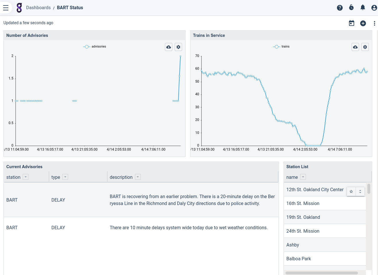Click the Station List vertical scrollbar
This screenshot has width=378, height=275.
pos(369,189)
